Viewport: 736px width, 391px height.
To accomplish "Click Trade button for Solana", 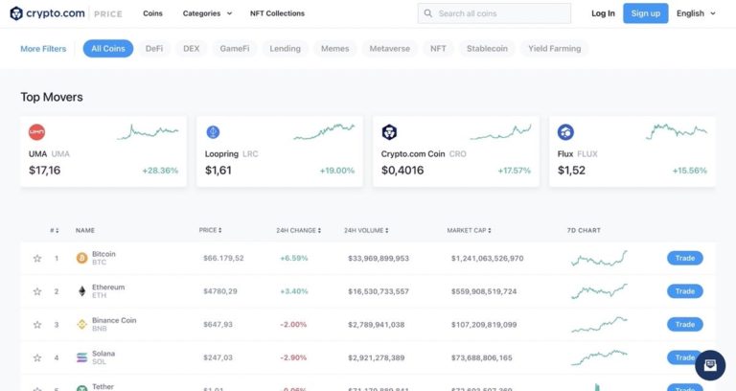I will (685, 357).
